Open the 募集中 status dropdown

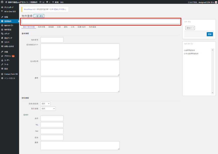pos(190,28)
